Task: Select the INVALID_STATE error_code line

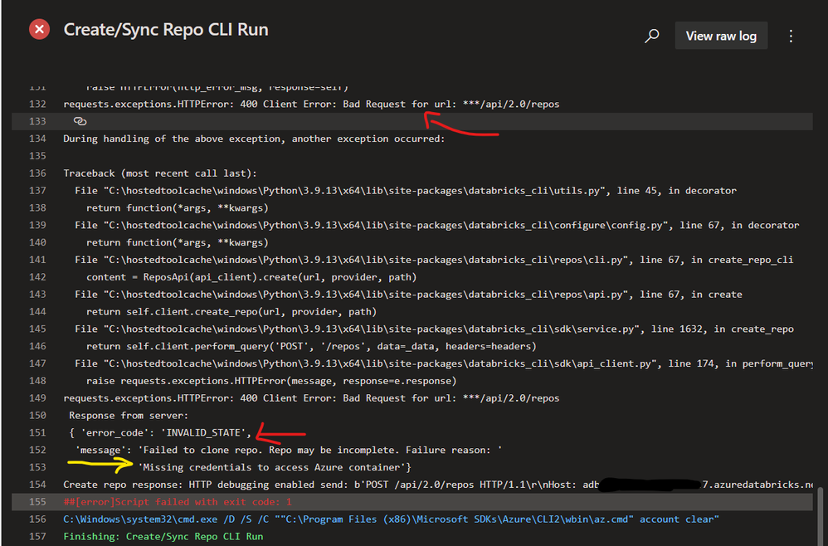Action: 160,432
